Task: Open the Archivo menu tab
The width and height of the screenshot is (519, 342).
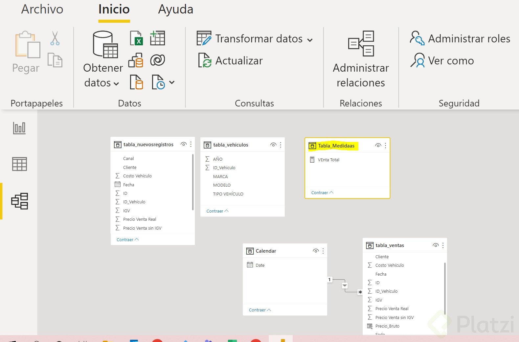Action: pyautogui.click(x=42, y=9)
